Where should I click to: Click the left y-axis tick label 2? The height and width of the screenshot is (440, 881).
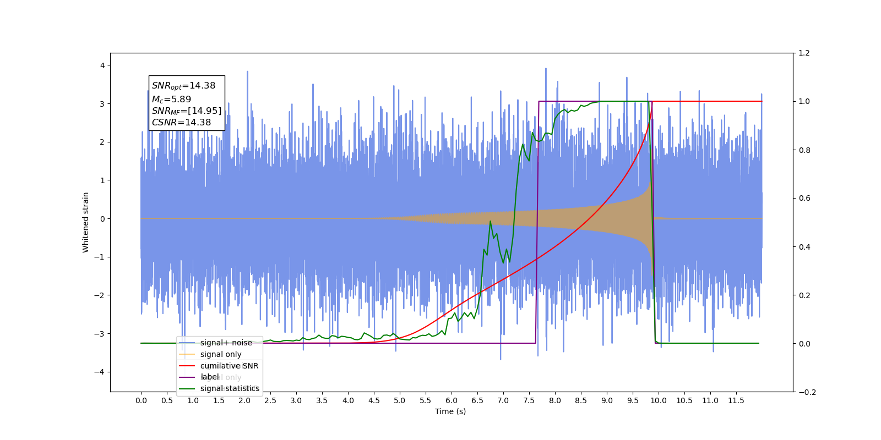pos(102,142)
